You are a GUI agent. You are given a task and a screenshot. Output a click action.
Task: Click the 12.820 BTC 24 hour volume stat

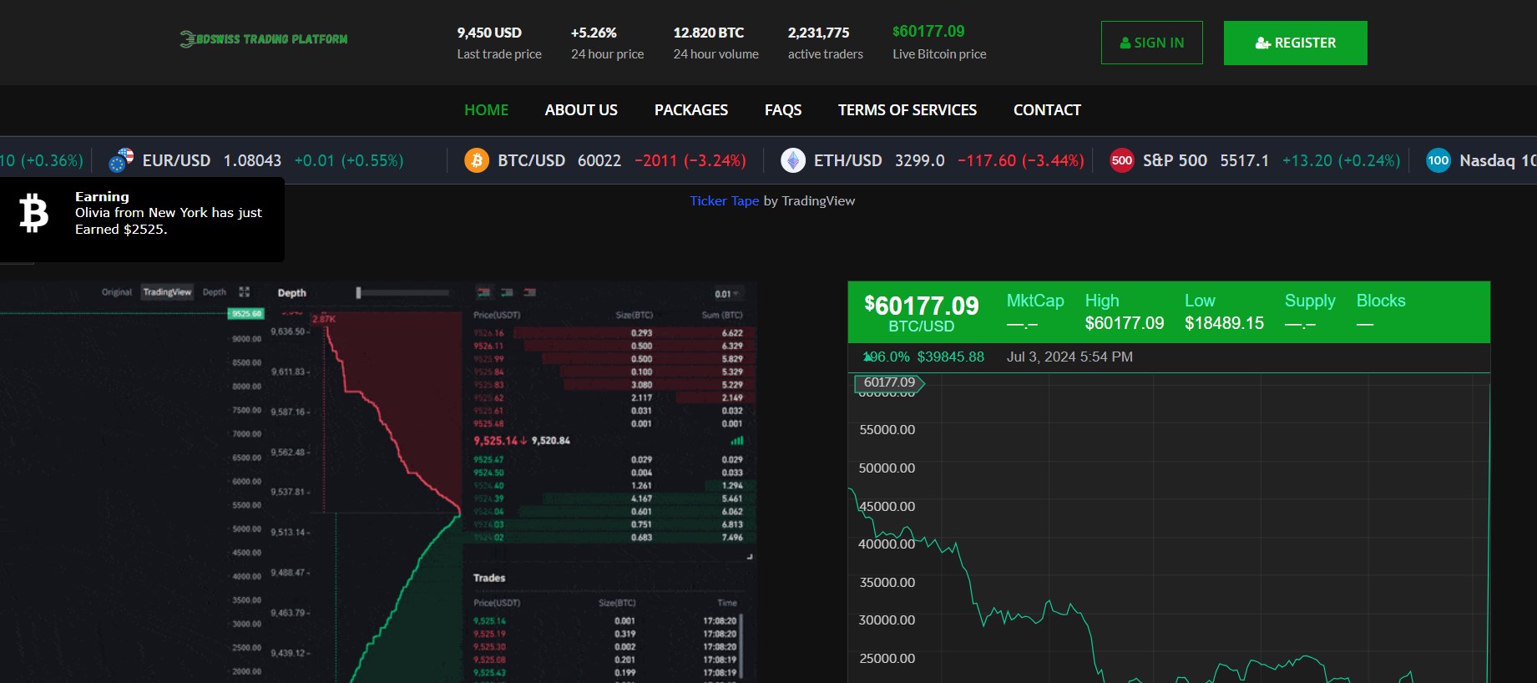[715, 43]
